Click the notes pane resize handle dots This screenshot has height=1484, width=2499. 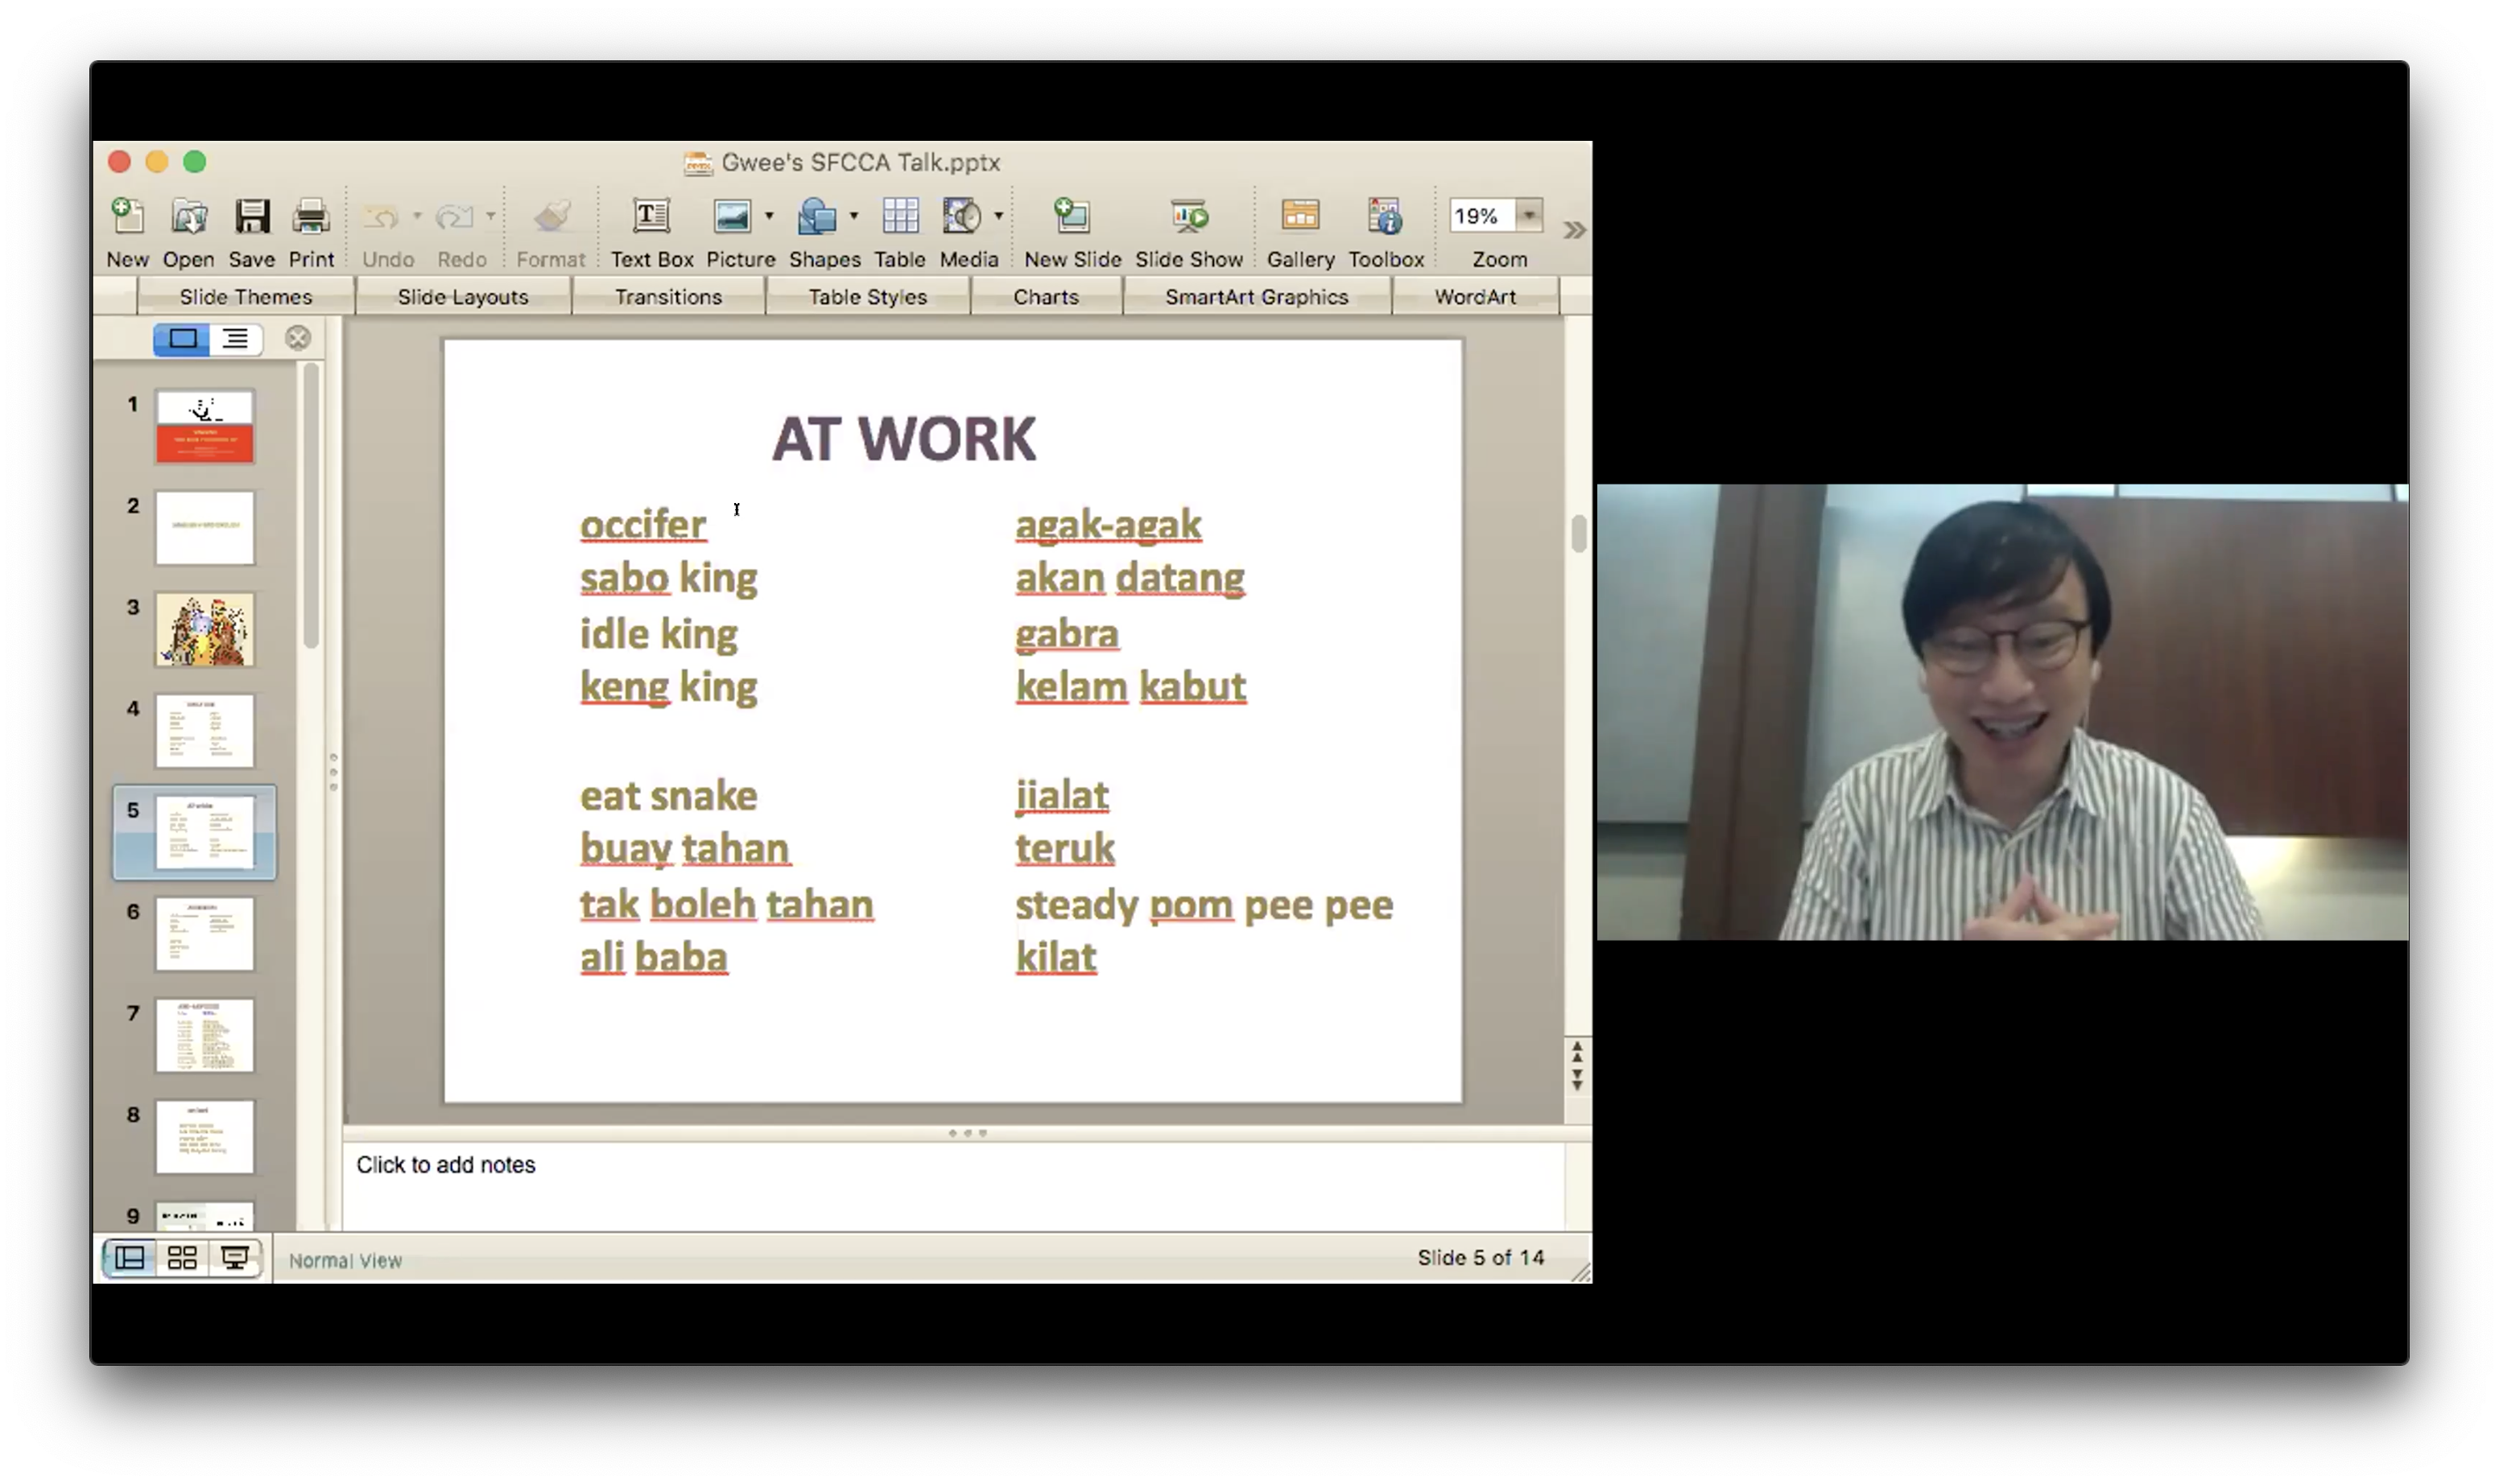point(968,1133)
